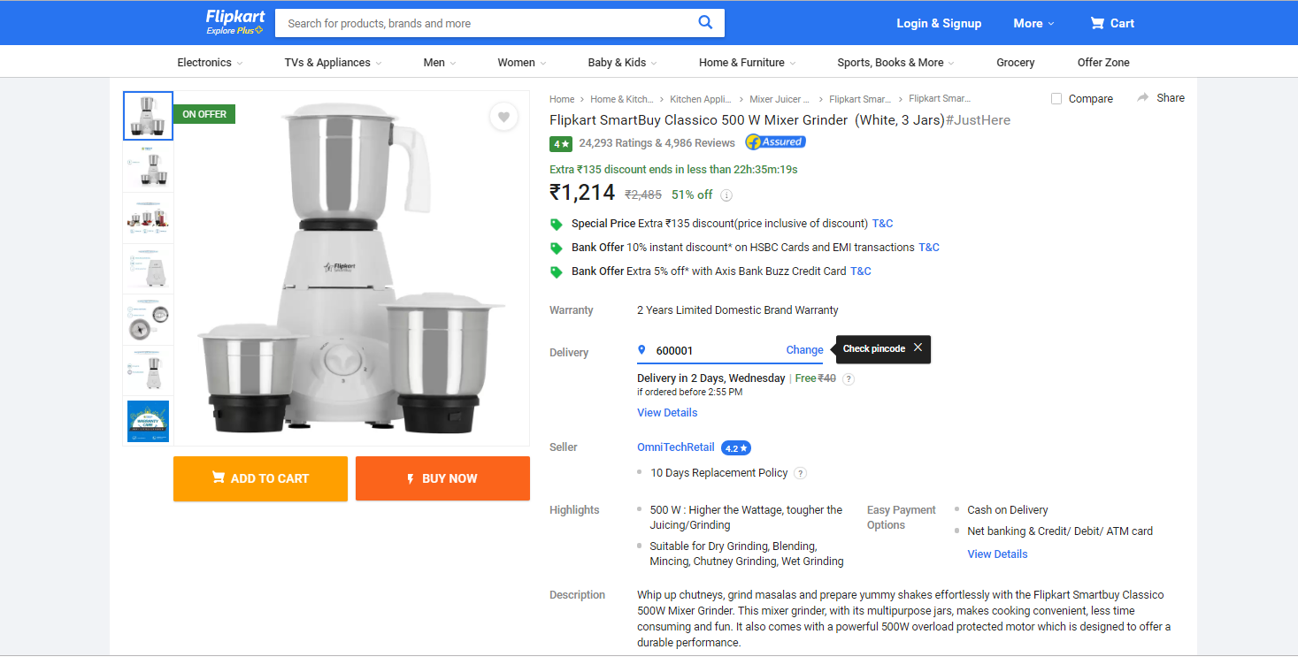Screen dimensions: 1298x657
Task: Select the second product thumbnail
Action: 148,166
